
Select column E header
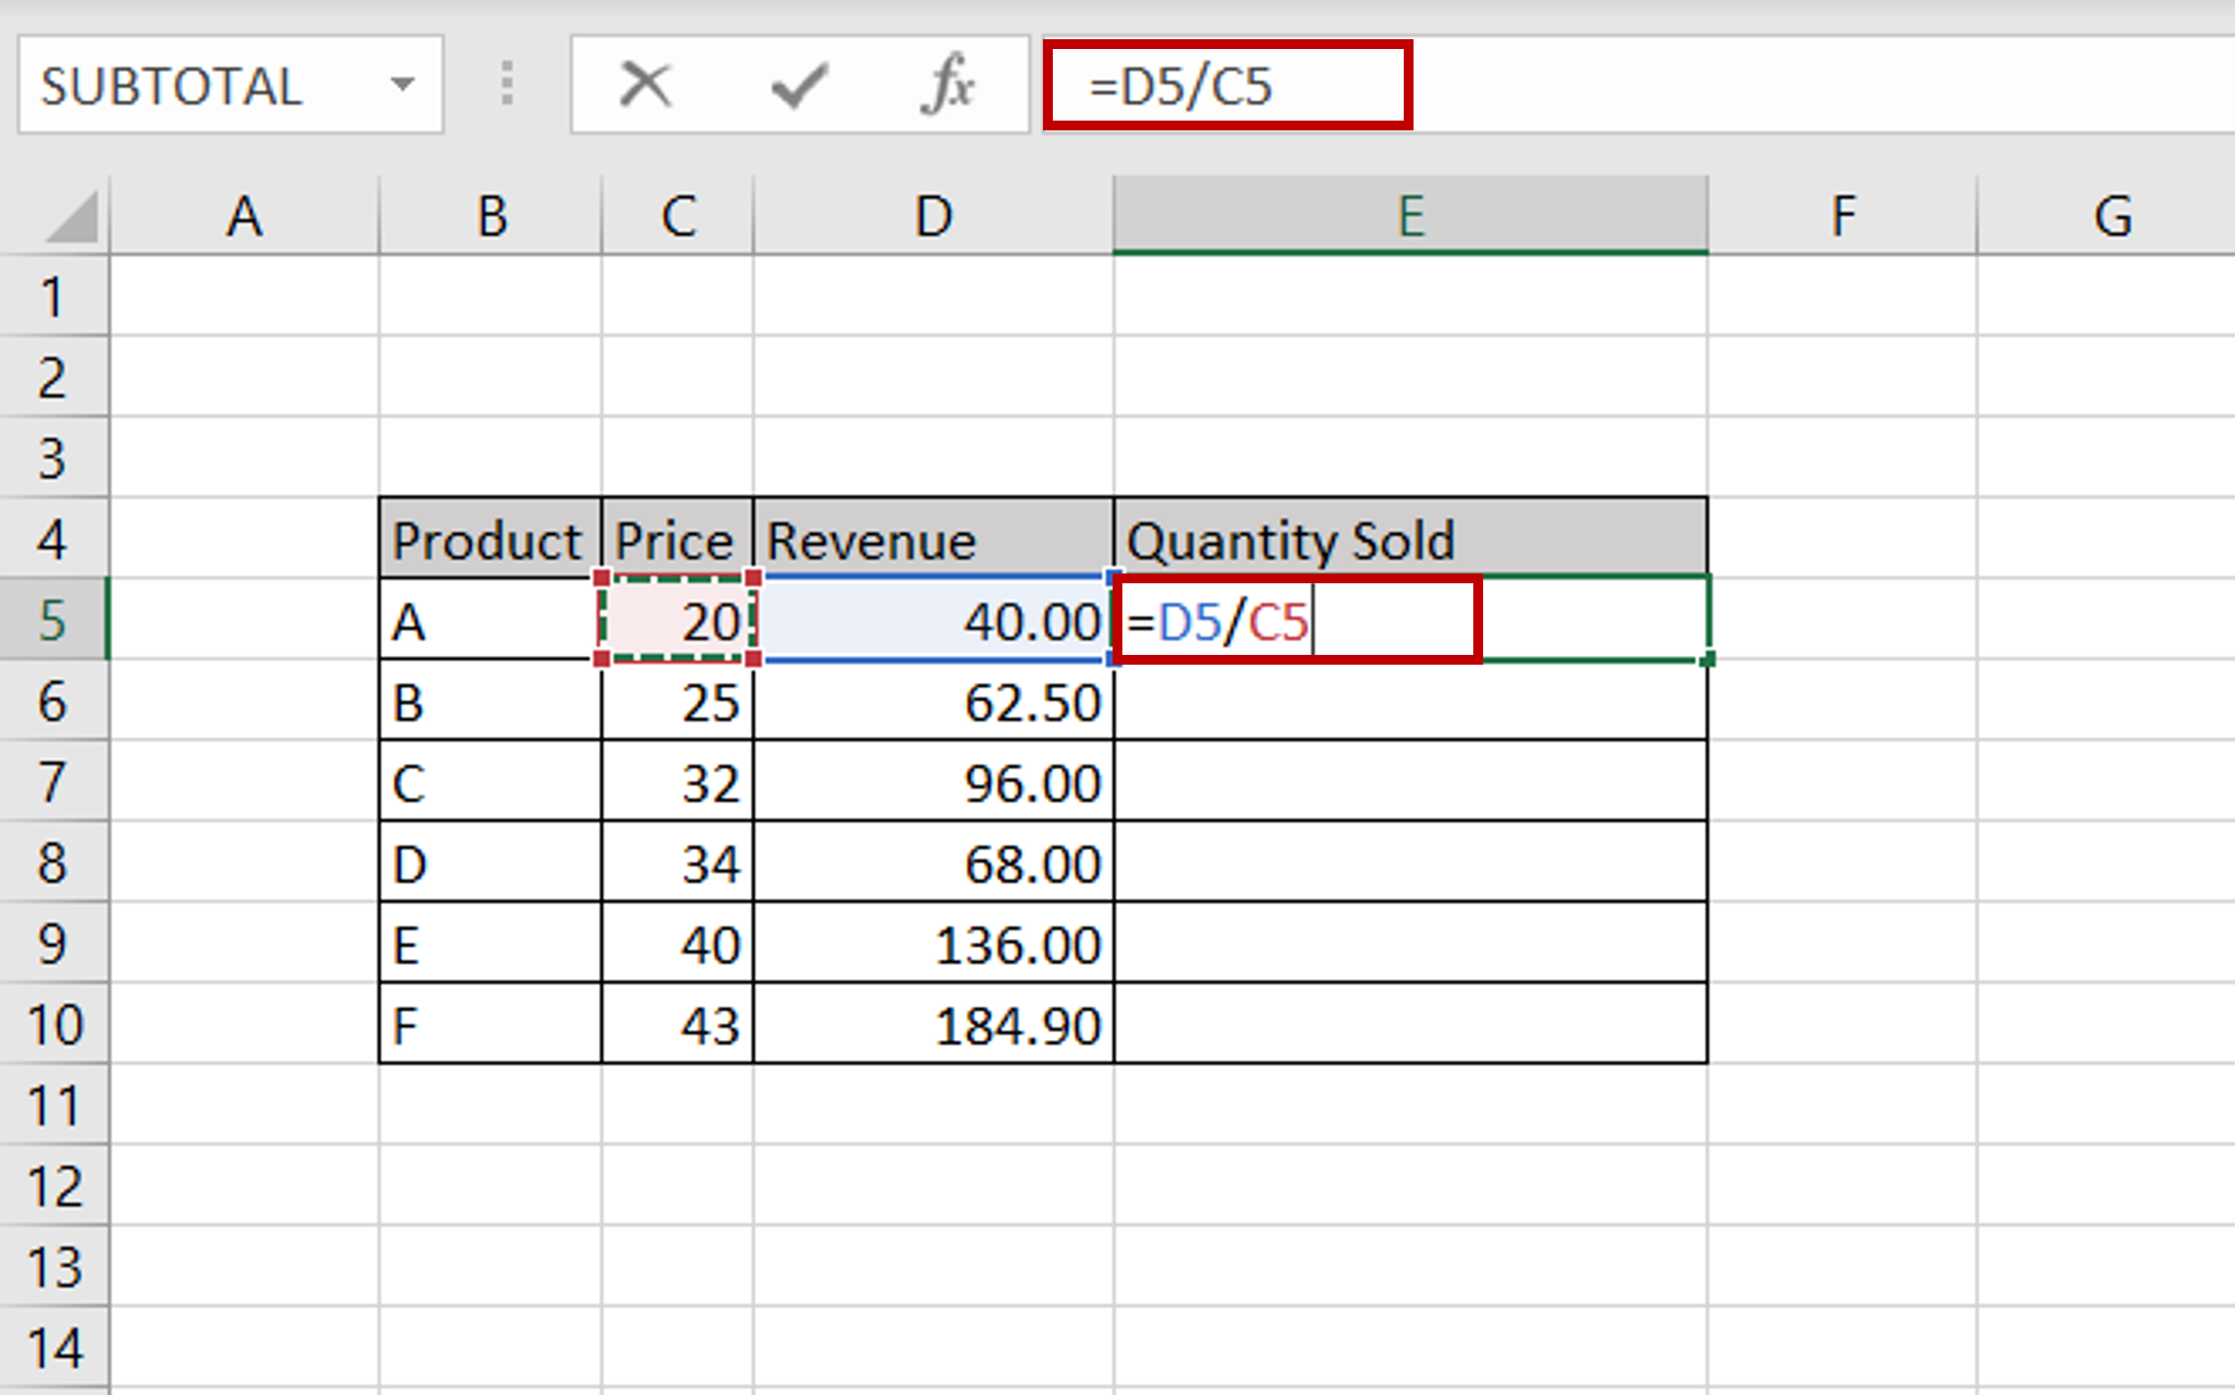(1411, 216)
